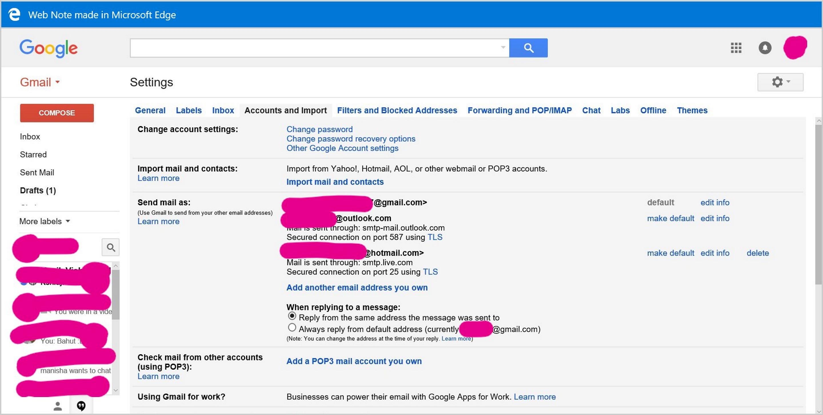
Task: Click Learn more under Import mail and contacts
Action: 159,178
